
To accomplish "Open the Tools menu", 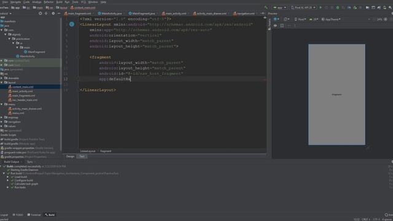I will pos(75,2).
